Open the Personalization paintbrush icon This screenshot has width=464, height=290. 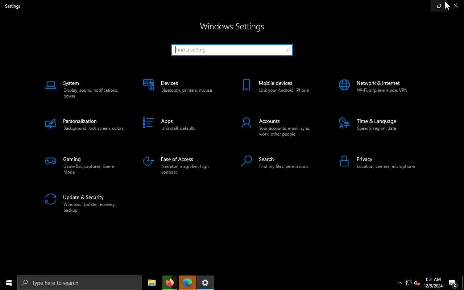pyautogui.click(x=51, y=123)
